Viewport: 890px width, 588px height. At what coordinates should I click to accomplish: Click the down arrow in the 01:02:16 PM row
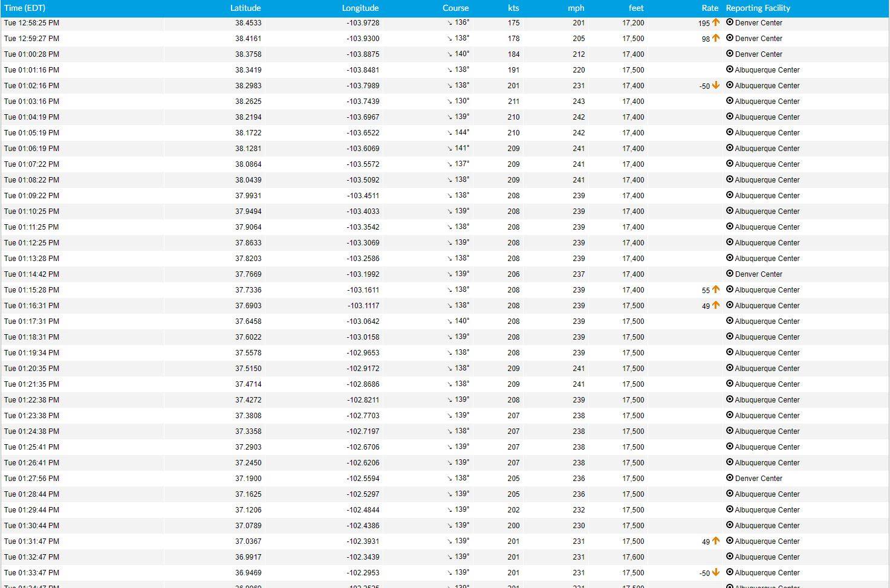coord(716,85)
